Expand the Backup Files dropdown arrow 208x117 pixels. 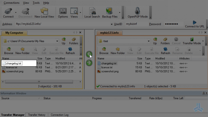(x=120, y=12)
